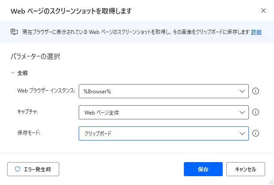Click resize grip at dialog bottom corner
Screen dimensions: 274x185
point(271,181)
